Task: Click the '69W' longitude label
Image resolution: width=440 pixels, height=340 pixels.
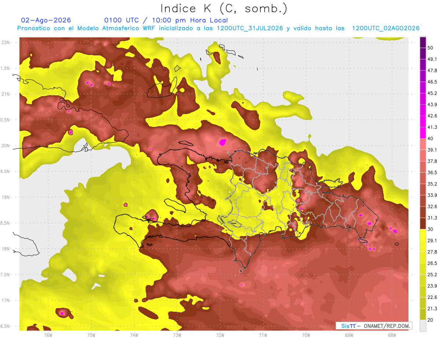Action: point(349,335)
